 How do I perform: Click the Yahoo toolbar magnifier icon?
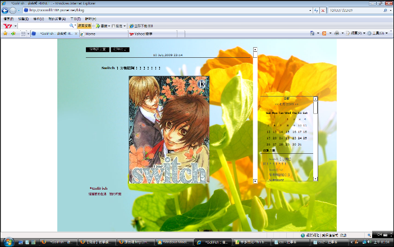click(72, 26)
